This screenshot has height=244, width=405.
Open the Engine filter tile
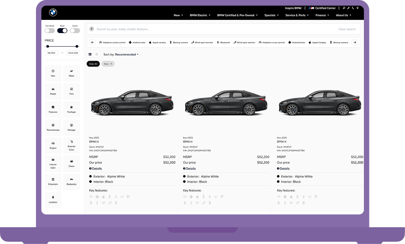(x=53, y=146)
